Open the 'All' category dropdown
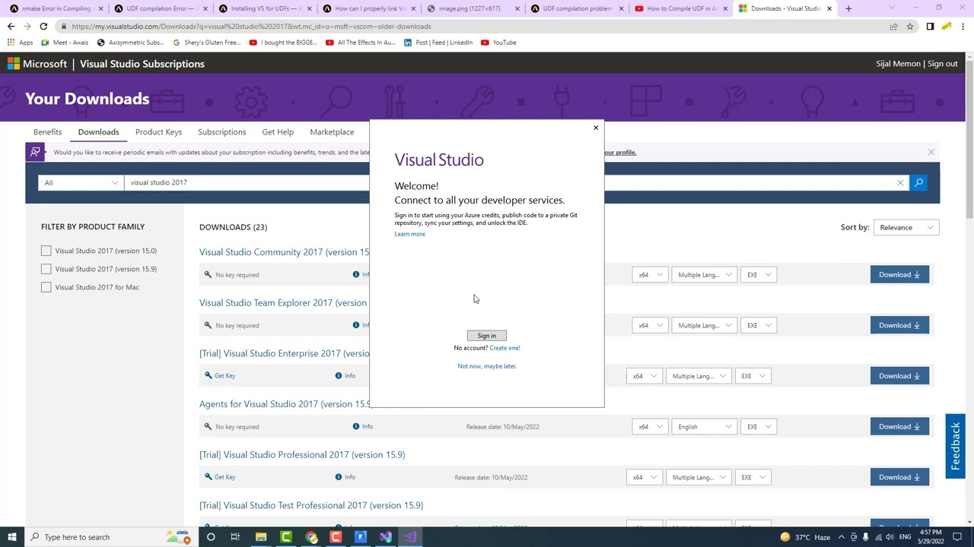Image resolution: width=974 pixels, height=547 pixels. [x=81, y=182]
